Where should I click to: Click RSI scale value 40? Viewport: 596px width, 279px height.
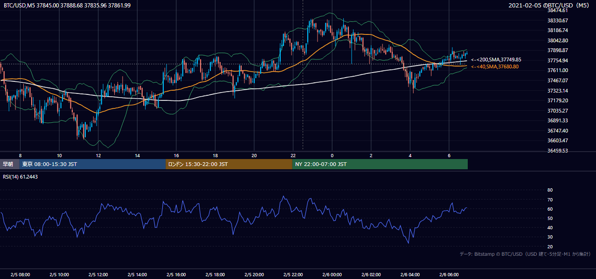550,227
